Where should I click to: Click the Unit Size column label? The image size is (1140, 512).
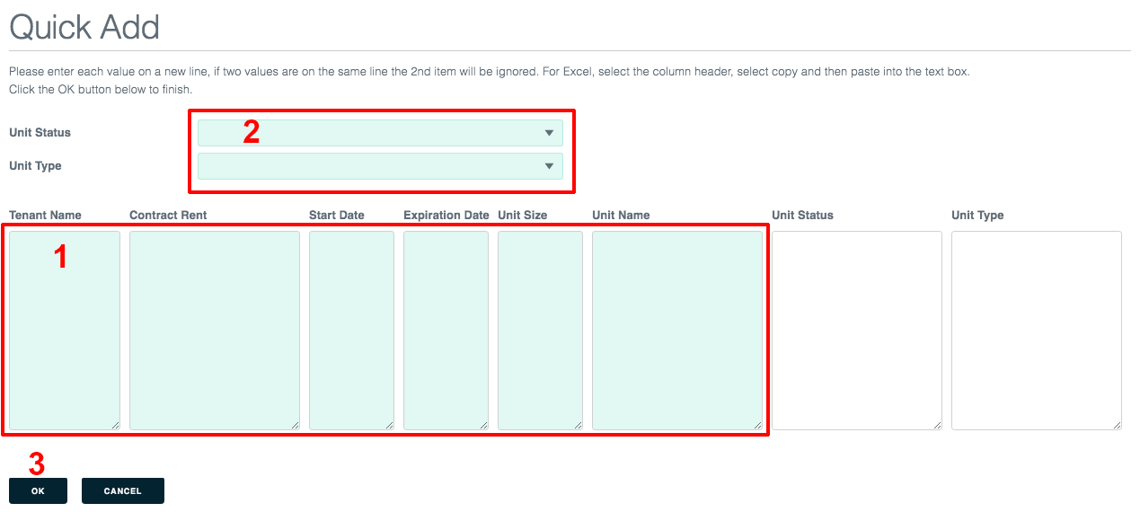523,216
